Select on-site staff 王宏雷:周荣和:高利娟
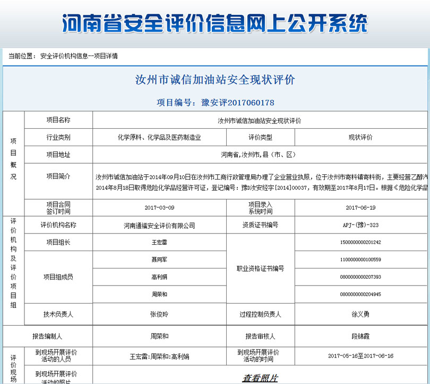430x384 pixels. pos(159,356)
